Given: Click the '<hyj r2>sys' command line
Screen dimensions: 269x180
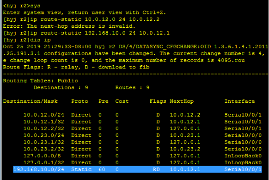Looking at the screenshot, I should tap(22, 6).
